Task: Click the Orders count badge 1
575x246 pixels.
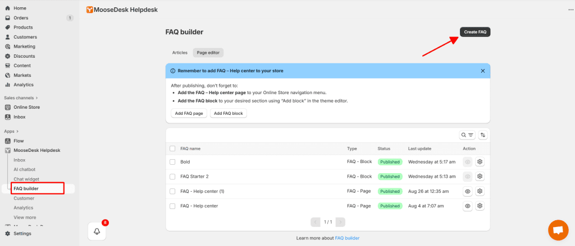Action: (70, 18)
